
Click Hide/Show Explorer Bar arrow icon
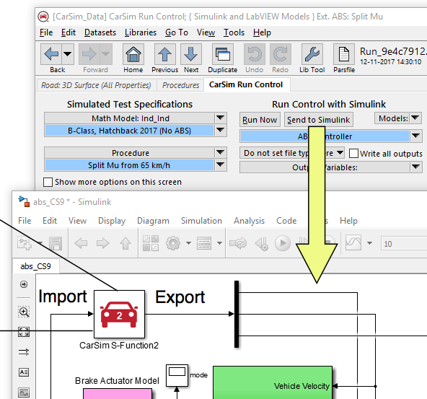[24, 284]
